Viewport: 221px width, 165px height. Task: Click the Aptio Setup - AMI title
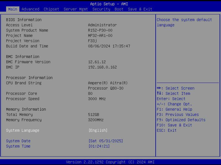(109, 4)
